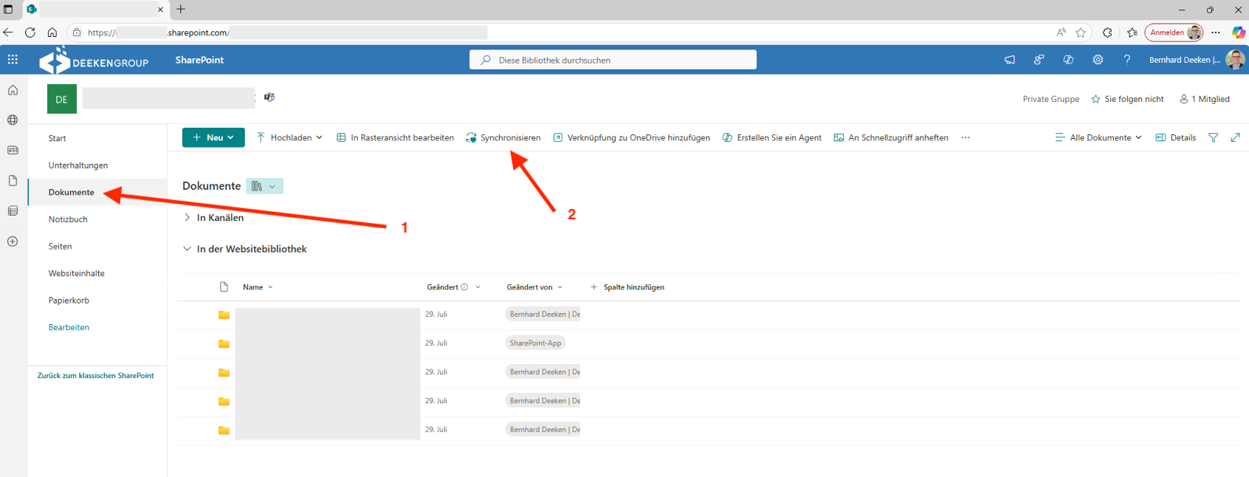Select Dokumente in the left navigation
This screenshot has width=1249, height=477.
(72, 193)
